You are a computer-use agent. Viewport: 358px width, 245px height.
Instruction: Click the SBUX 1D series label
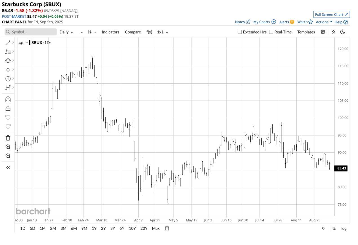point(41,43)
